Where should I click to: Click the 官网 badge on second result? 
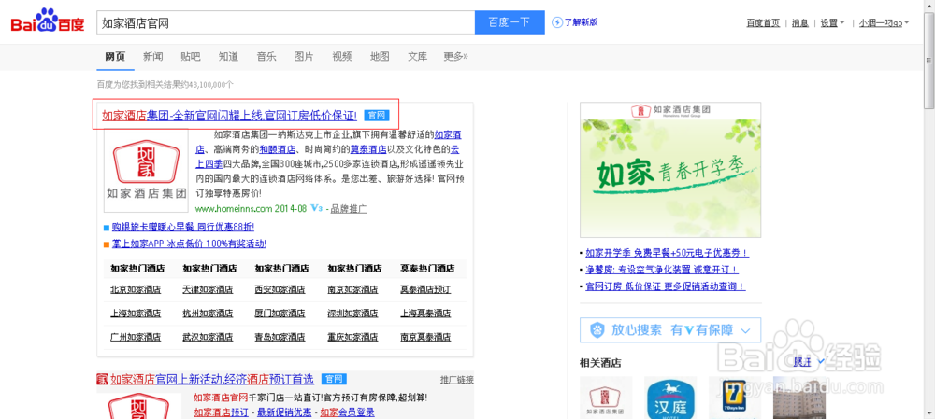click(x=334, y=379)
